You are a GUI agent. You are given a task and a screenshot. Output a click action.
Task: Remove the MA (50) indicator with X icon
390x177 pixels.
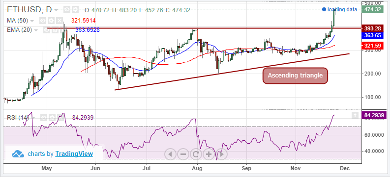(x=59, y=21)
